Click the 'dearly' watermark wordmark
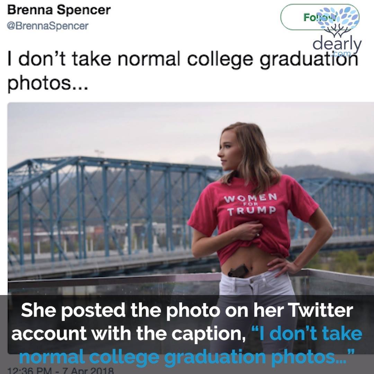Viewport: 374px width, 374px height. (337, 45)
